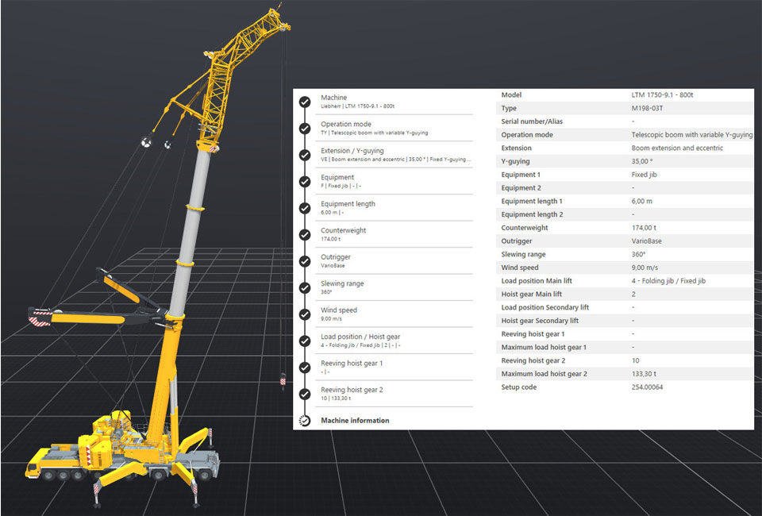Viewport: 762px width, 516px height.
Task: Click the checkmark icon next to Equipment
Action: [x=304, y=181]
